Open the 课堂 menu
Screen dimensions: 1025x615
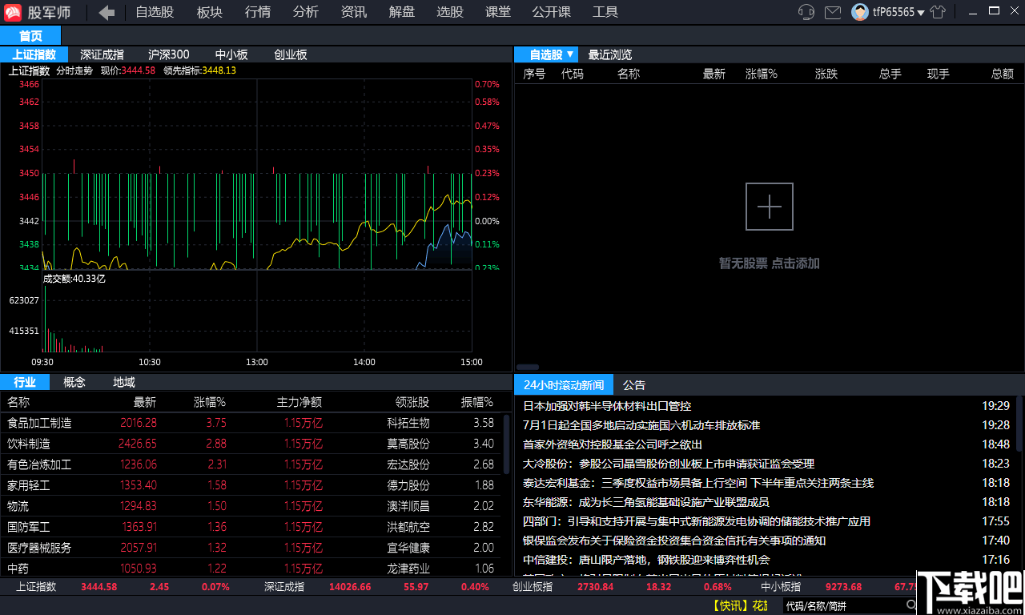(x=498, y=12)
